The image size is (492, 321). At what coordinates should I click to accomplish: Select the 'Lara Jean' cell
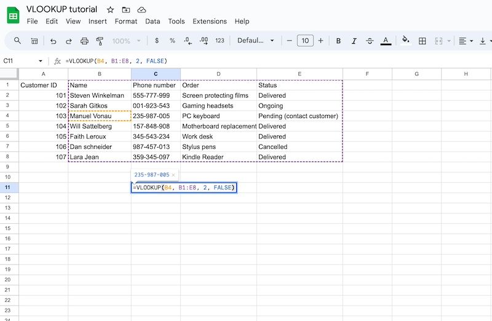[x=100, y=157]
